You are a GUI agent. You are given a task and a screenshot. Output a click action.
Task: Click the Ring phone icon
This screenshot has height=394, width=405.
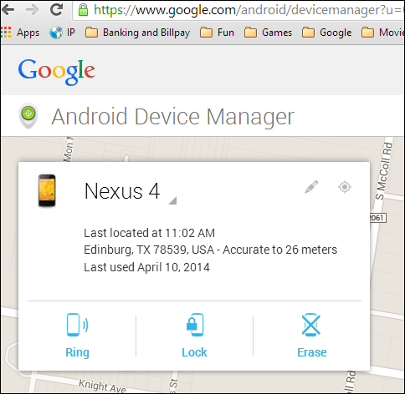(x=77, y=325)
